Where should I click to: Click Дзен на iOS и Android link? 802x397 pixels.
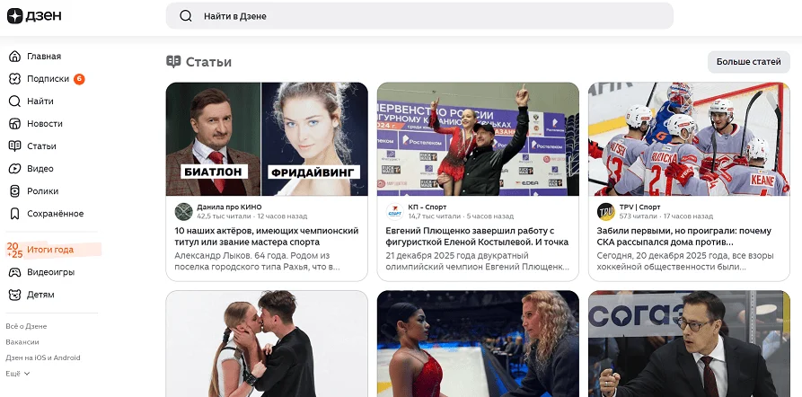(x=42, y=357)
